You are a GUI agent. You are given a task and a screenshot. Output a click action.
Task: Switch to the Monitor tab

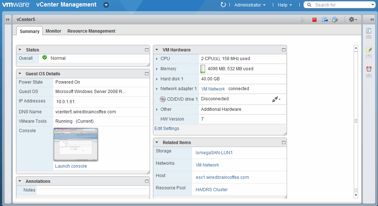(x=54, y=31)
